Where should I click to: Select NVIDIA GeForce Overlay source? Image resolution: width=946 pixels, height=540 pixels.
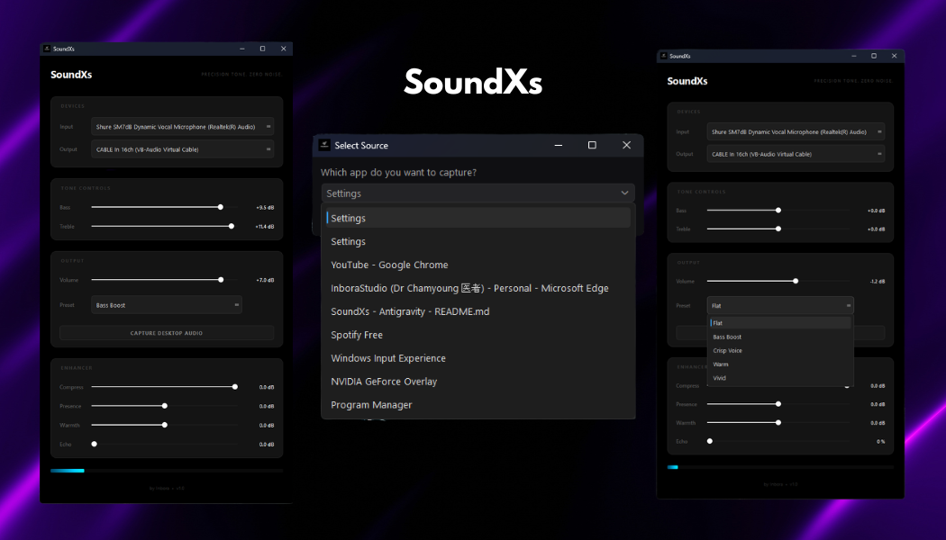pyautogui.click(x=478, y=382)
